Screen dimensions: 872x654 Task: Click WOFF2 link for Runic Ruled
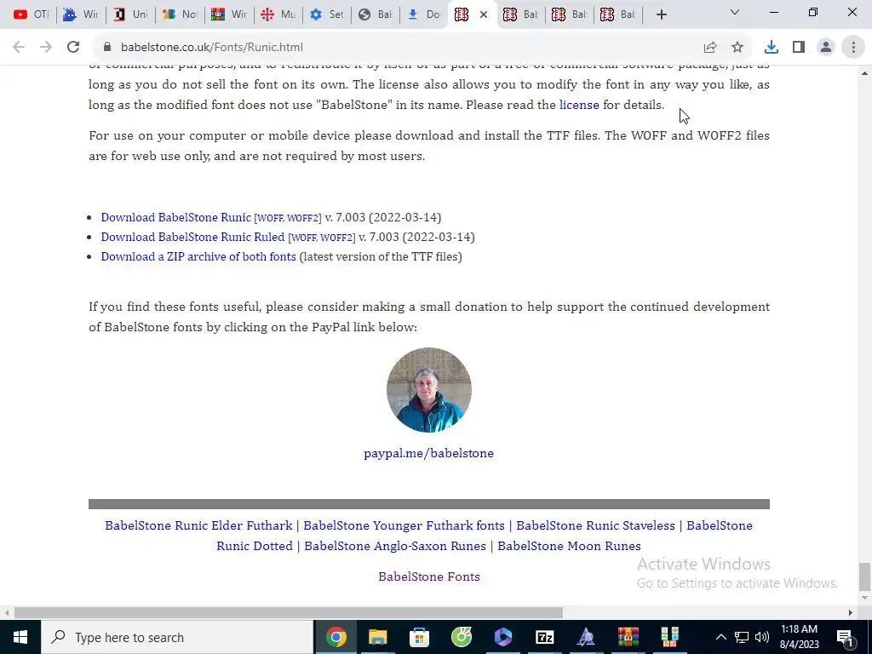coord(336,238)
